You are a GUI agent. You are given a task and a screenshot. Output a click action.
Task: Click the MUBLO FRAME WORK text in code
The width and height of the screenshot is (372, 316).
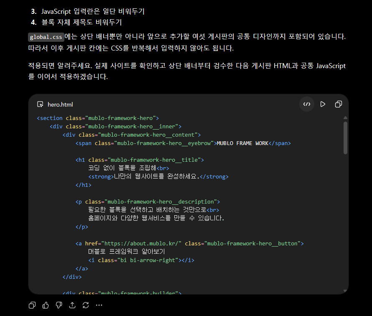242,143
